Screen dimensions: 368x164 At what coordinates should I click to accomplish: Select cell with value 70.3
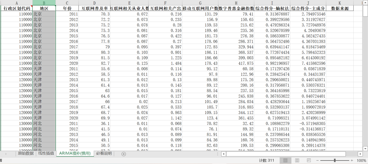click(94, 14)
